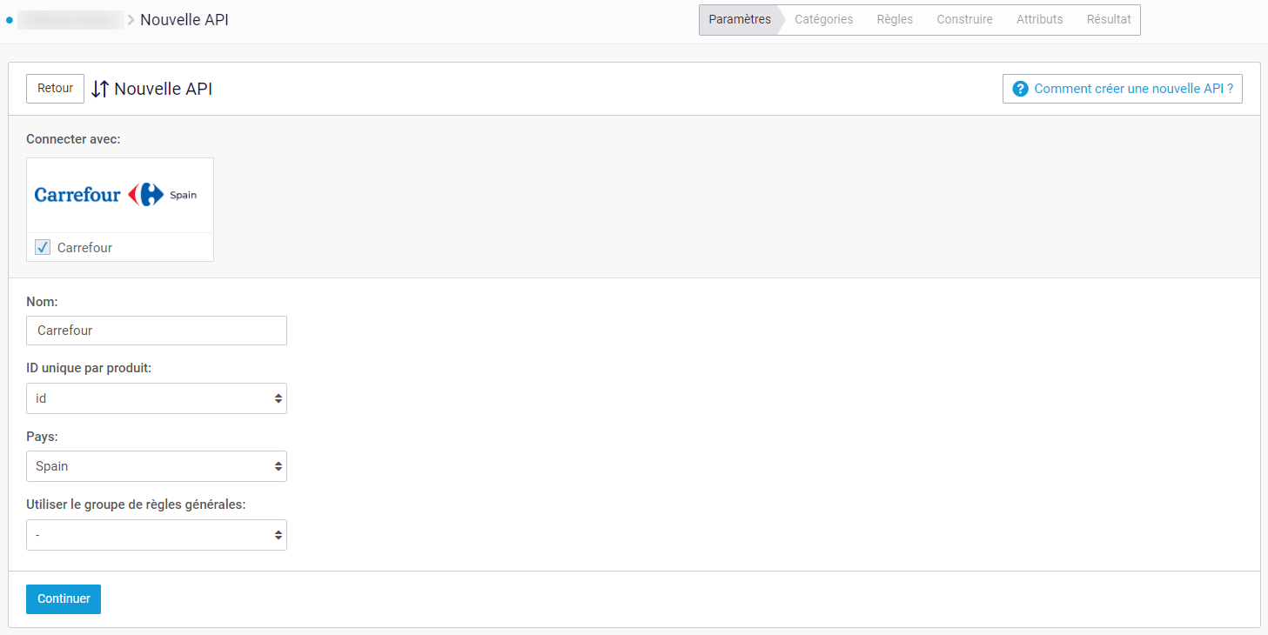Click the up-down arrows icon beside Nouvelle API
This screenshot has width=1268, height=635.
(100, 89)
